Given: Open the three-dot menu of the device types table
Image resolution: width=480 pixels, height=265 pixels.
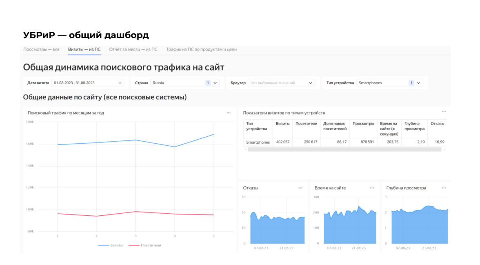Looking at the screenshot, I should pyautogui.click(x=444, y=111).
